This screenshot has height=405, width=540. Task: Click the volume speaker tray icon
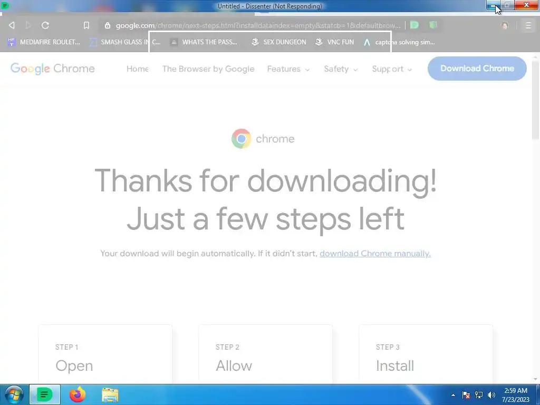(491, 395)
